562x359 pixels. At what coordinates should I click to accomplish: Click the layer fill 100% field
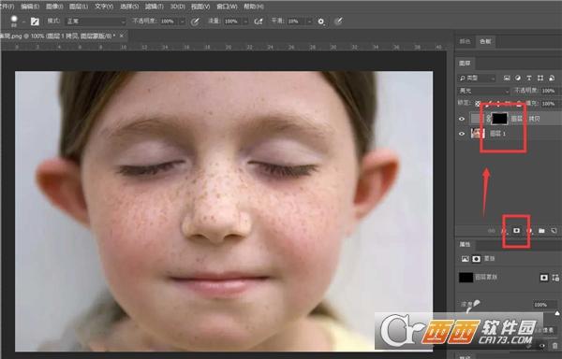549,104
